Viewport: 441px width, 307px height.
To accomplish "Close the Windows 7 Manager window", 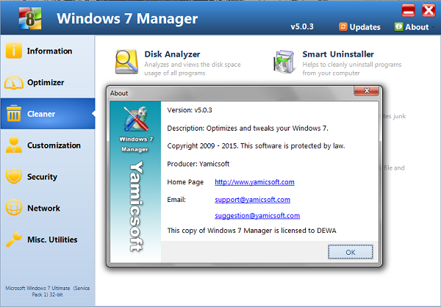I will point(429,11).
